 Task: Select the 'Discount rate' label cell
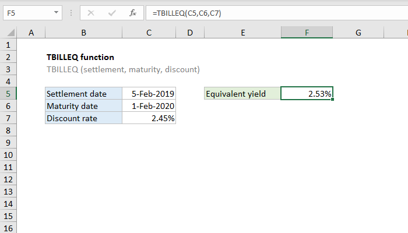coord(83,118)
